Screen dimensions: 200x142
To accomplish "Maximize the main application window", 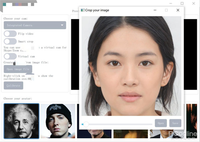I will [x=182, y=3].
